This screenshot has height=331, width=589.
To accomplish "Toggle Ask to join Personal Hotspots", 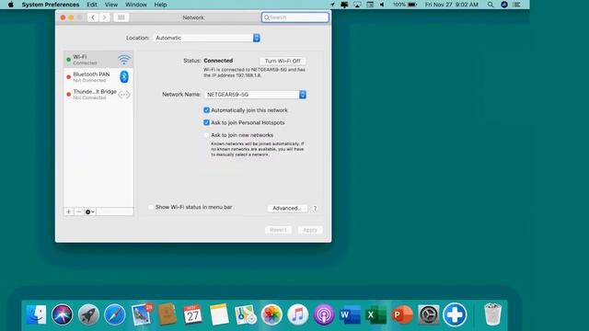I will (206, 122).
